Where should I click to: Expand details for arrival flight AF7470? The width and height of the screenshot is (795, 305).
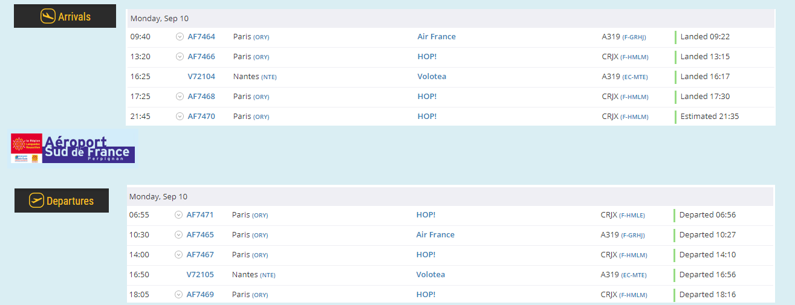[x=180, y=117]
